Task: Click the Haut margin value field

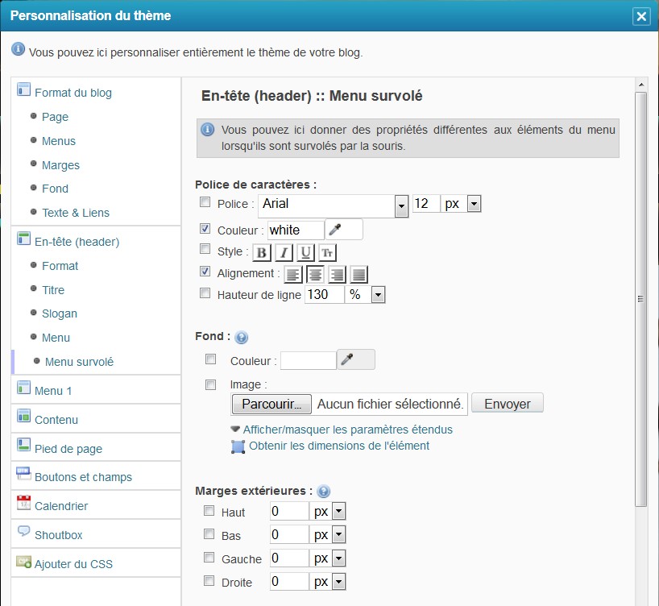Action: (288, 512)
